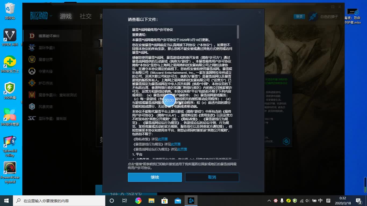Open the 暴雪战网论坛行为规范 此页面 link
367x206 pixels.
tap(182, 149)
